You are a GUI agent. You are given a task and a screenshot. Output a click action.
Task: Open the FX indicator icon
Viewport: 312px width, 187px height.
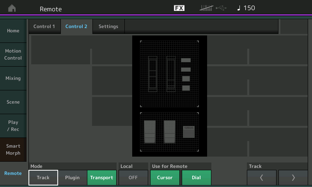(x=179, y=8)
